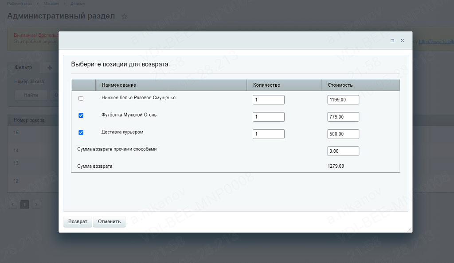The width and height of the screenshot is (454, 263).
Task: Click the plus icon next to Фильтр tab
Action: (50, 68)
